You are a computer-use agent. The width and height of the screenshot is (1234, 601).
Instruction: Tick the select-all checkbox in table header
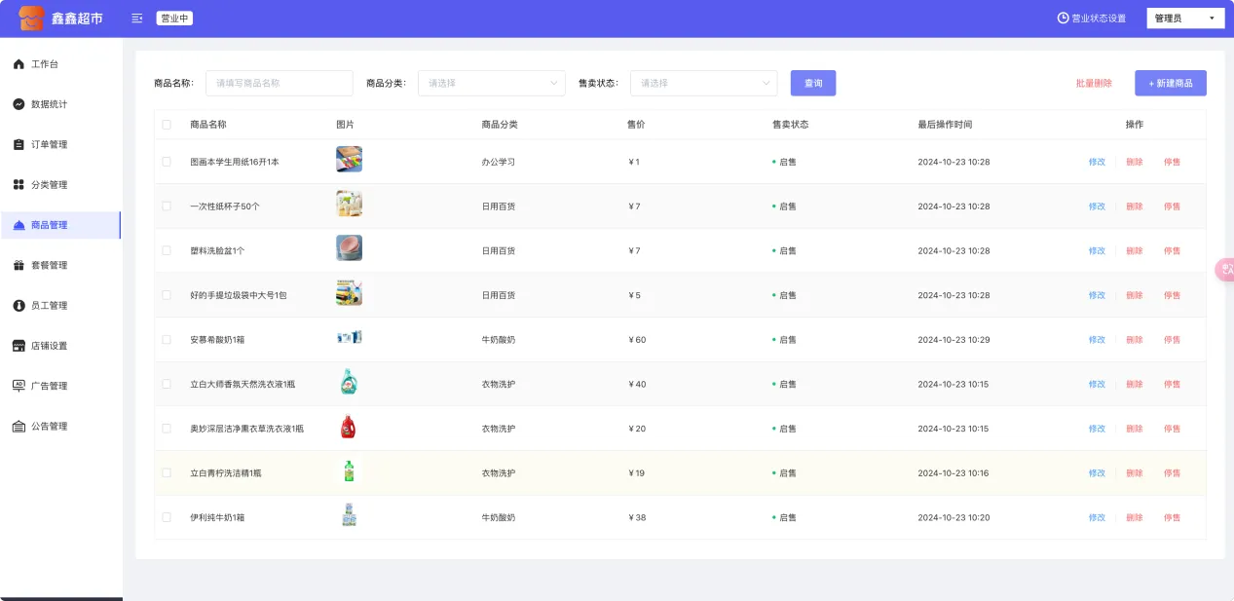(x=167, y=125)
